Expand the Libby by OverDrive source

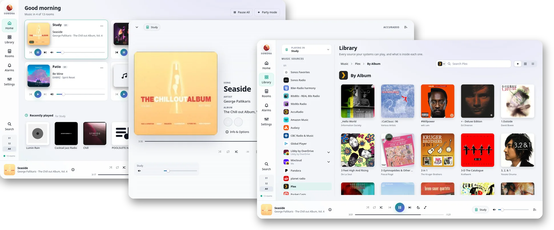click(328, 152)
